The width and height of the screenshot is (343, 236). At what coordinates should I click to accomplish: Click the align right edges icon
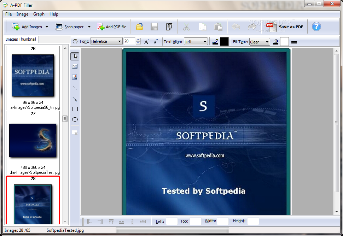100,222
